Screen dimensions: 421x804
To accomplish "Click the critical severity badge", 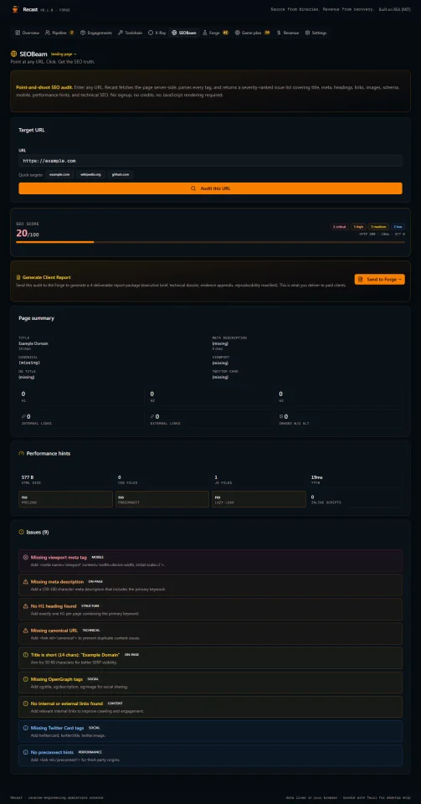I will (340, 227).
